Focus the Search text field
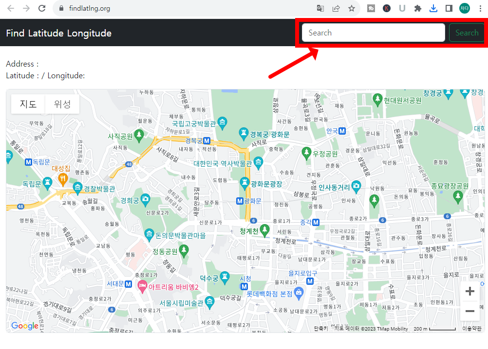 coord(374,33)
